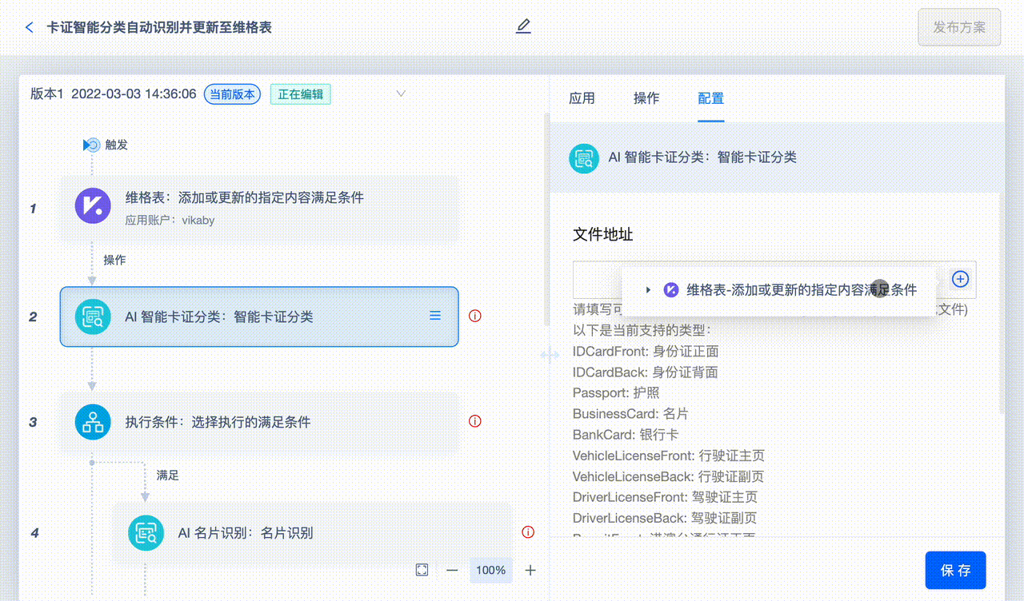Switch to the 应用 tab
This screenshot has width=1024, height=601.
pos(582,98)
